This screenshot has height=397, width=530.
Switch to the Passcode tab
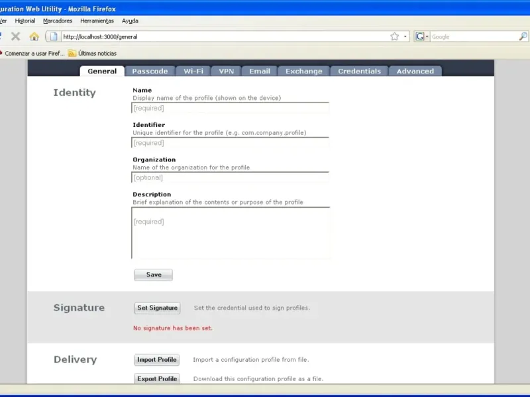pyautogui.click(x=150, y=71)
